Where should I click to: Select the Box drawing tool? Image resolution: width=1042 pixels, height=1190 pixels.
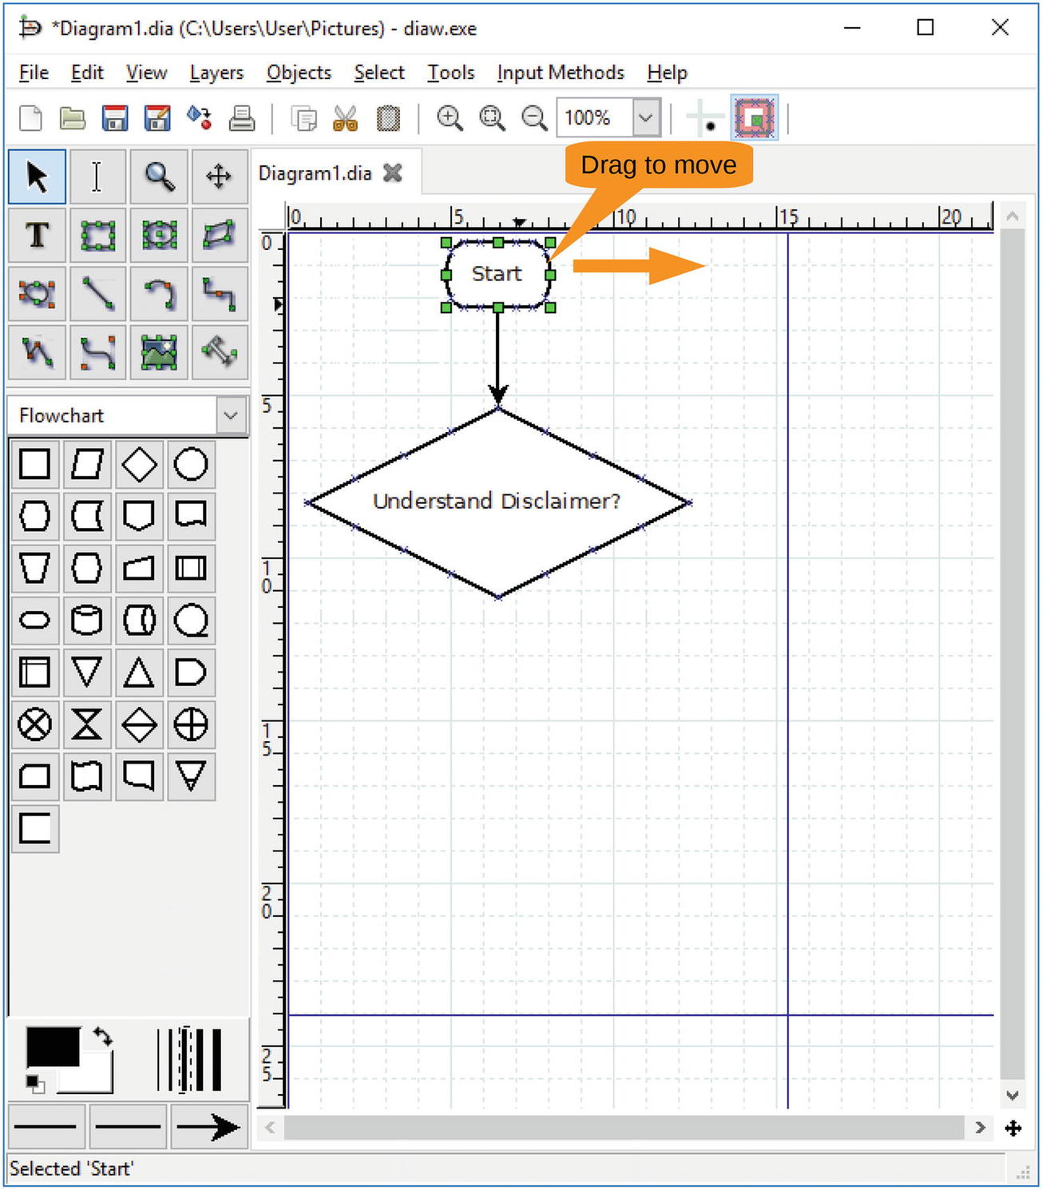pyautogui.click(x=97, y=236)
